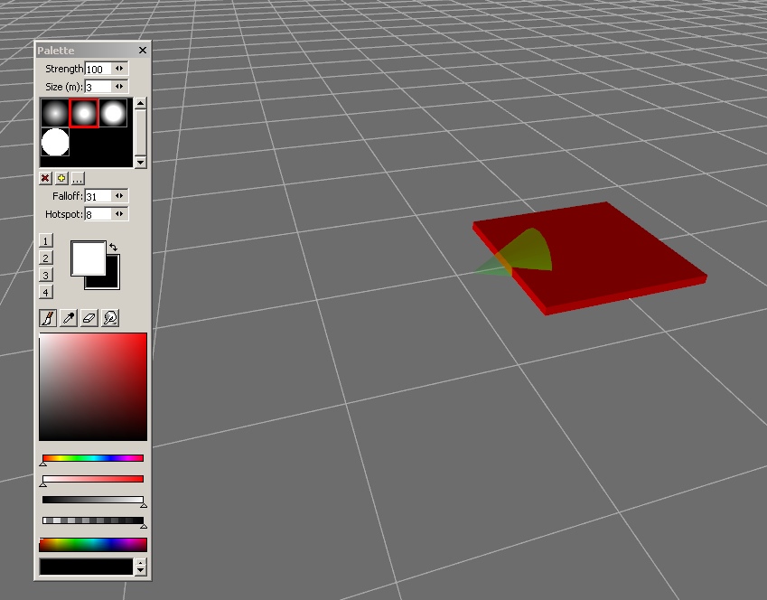This screenshot has width=767, height=600.
Task: Click brush list scrollbar down arrow
Action: tap(140, 162)
